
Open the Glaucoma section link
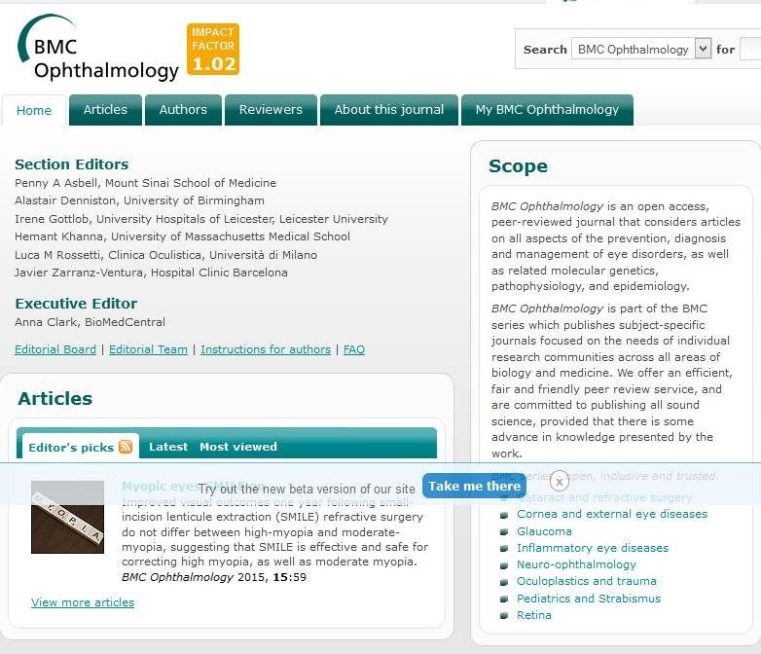pyautogui.click(x=544, y=531)
